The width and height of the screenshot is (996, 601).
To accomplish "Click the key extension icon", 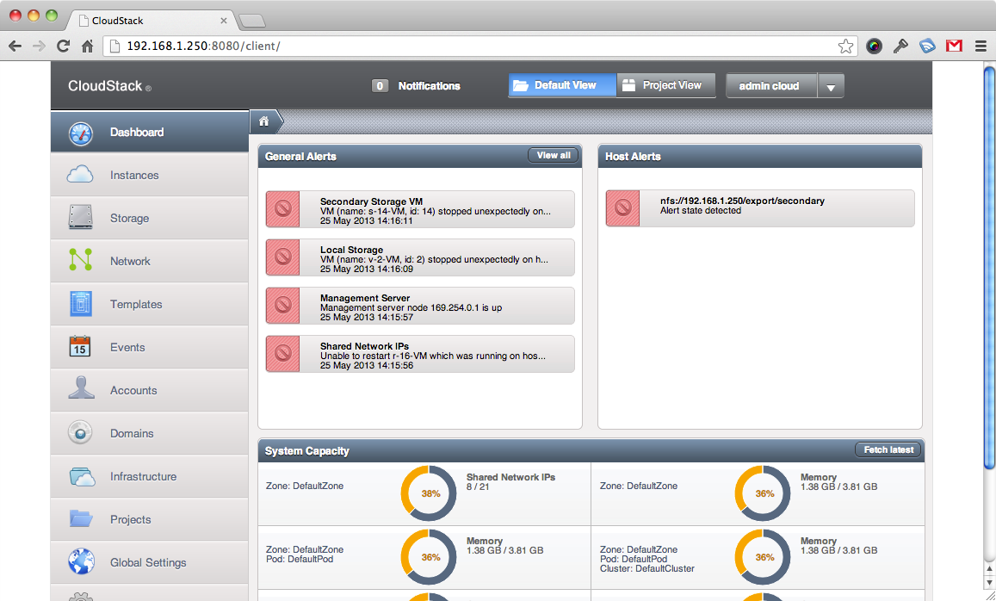I will tap(900, 46).
